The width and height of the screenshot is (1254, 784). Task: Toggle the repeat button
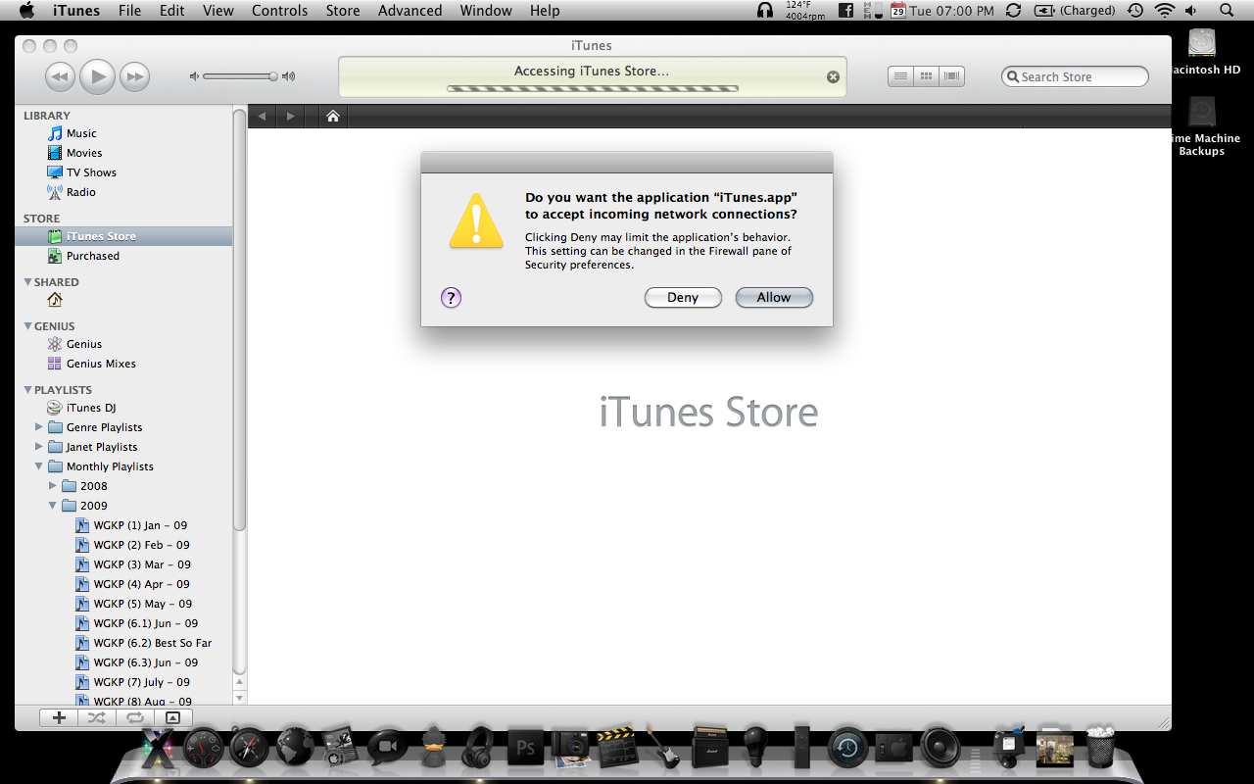[133, 717]
